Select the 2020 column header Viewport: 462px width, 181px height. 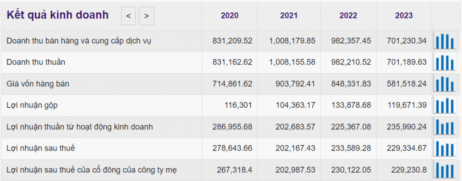[230, 16]
